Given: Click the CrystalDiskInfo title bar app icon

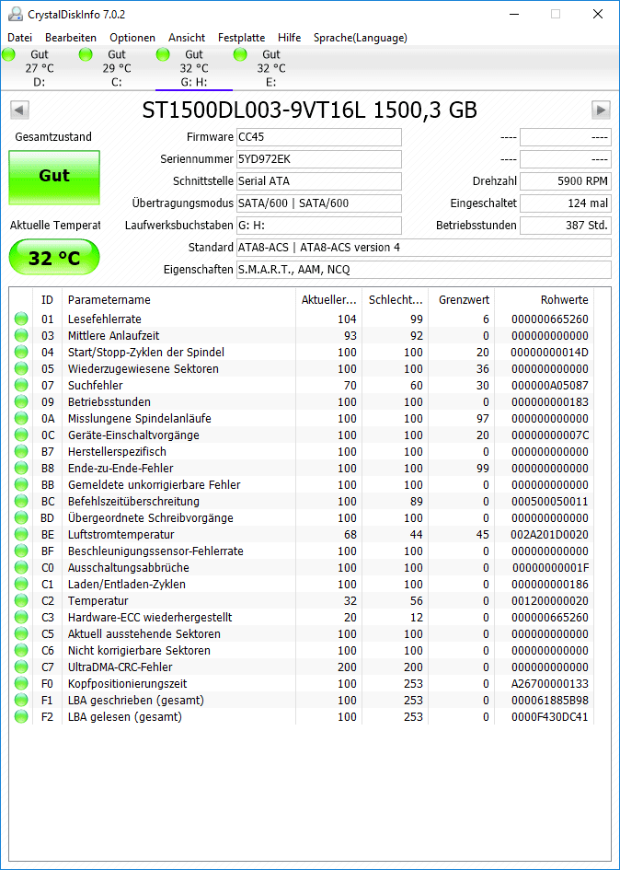Looking at the screenshot, I should 16,14.
